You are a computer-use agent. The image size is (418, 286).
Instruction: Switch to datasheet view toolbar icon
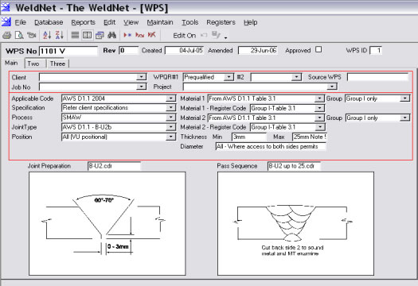click(x=88, y=35)
